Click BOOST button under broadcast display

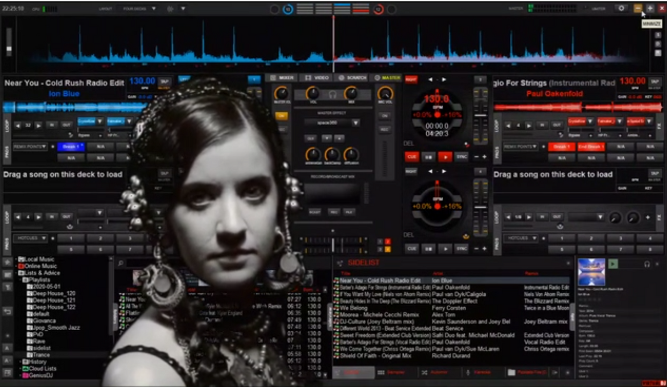point(314,212)
